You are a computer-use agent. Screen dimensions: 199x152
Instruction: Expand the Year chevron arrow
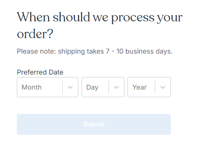(163, 87)
